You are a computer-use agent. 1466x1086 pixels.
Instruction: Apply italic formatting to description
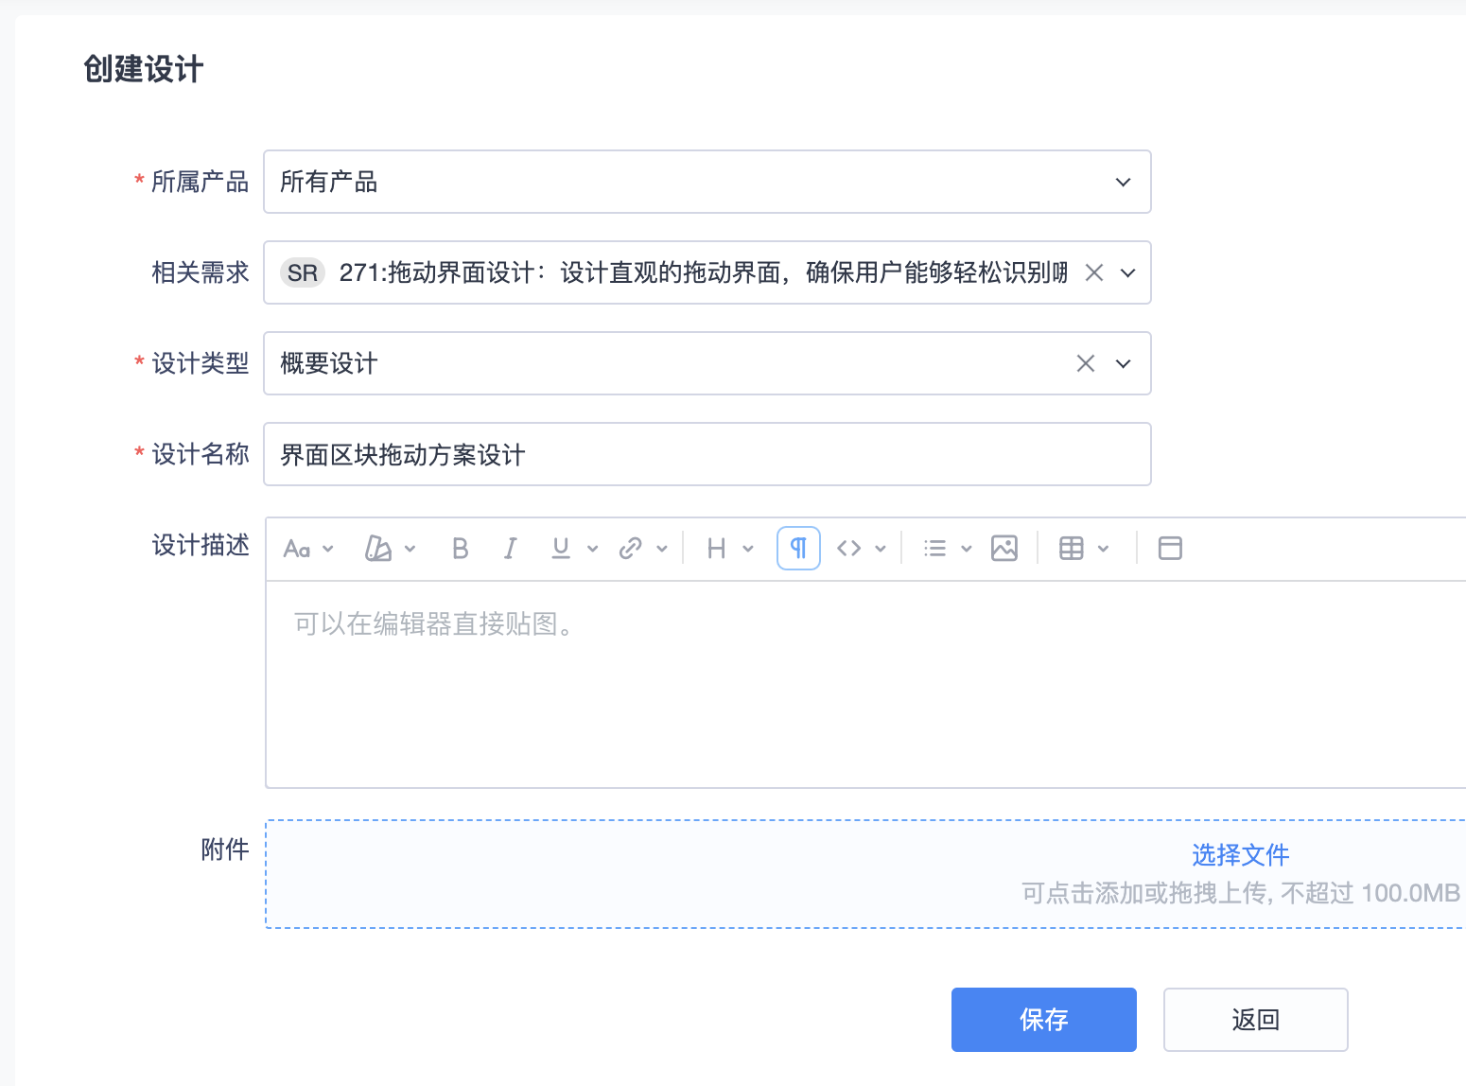click(511, 549)
